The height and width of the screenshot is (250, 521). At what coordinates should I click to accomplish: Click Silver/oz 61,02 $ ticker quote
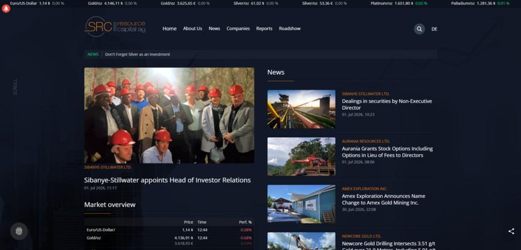256,3
